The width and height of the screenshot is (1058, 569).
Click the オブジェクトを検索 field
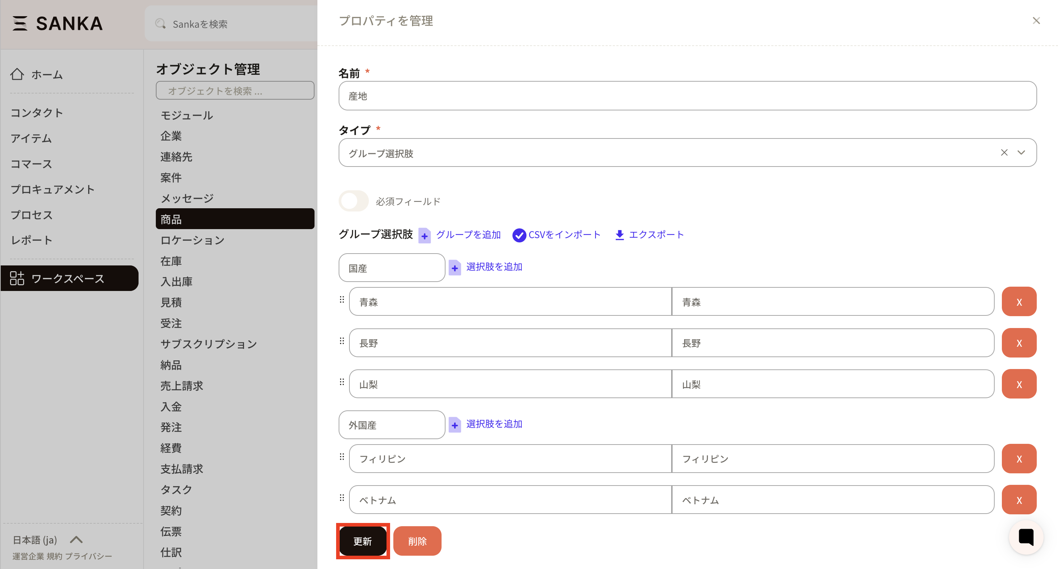235,90
